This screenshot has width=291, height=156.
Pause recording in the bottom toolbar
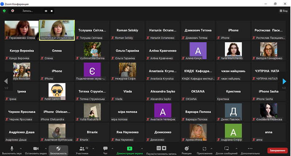point(159,148)
